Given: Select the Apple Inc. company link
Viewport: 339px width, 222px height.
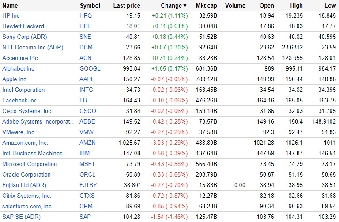Looking at the screenshot, I should pyautogui.click(x=15, y=79).
